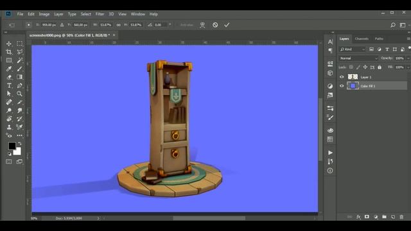Select the Polygonal Lasso tool
Viewport: 411px width, 231px height.
(x=19, y=52)
